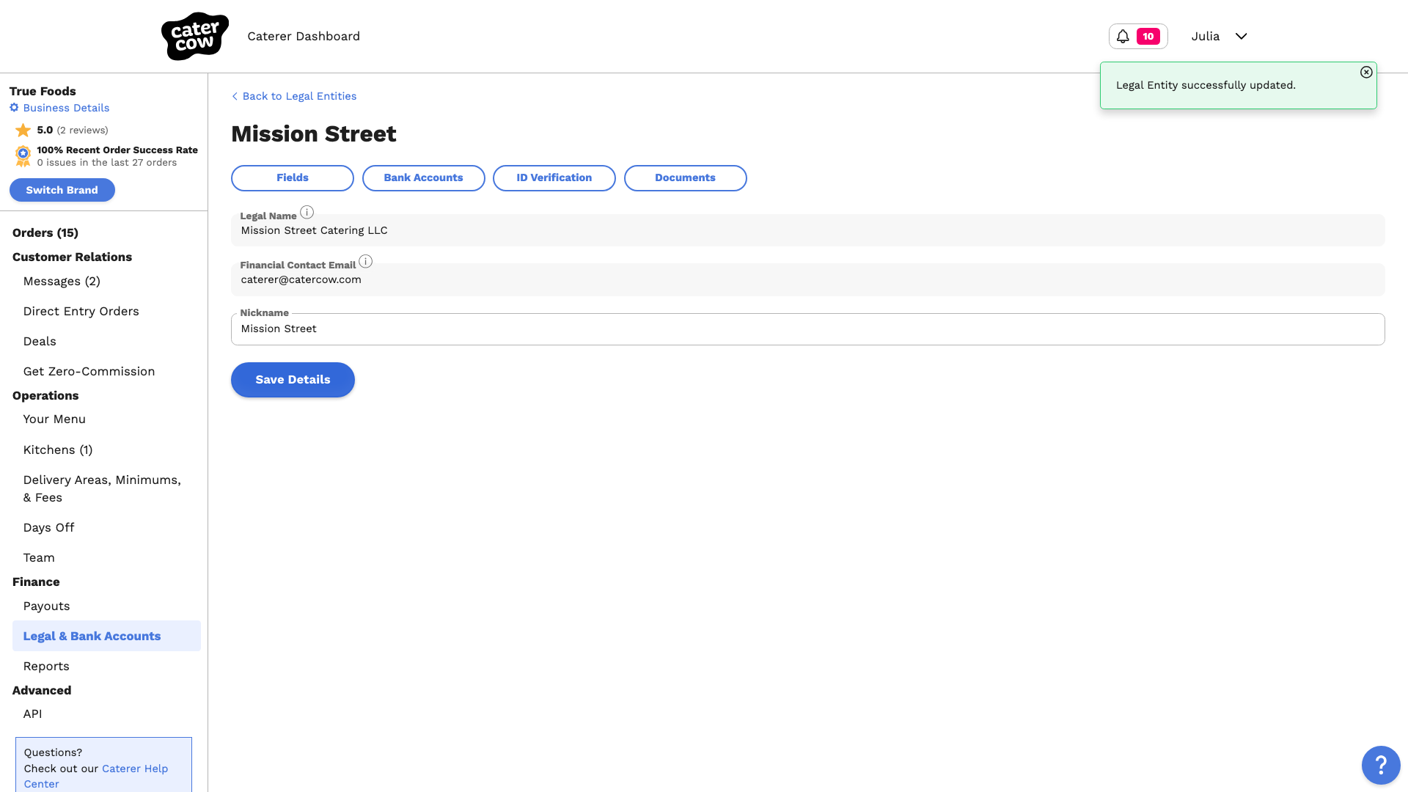This screenshot has width=1408, height=792.
Task: Open the API page
Action: tap(32, 714)
